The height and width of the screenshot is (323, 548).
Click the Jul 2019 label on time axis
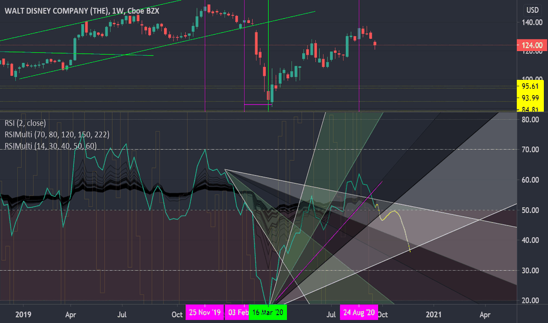(x=122, y=315)
